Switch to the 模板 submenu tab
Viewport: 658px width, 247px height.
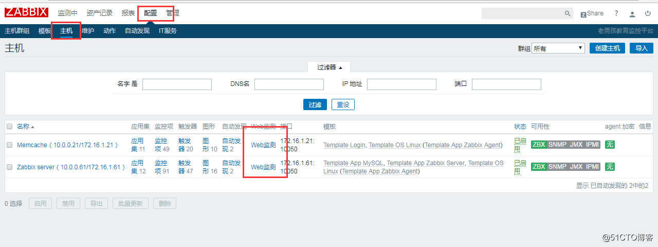45,31
